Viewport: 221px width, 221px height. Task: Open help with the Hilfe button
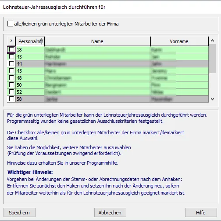pyautogui.click(x=201, y=213)
